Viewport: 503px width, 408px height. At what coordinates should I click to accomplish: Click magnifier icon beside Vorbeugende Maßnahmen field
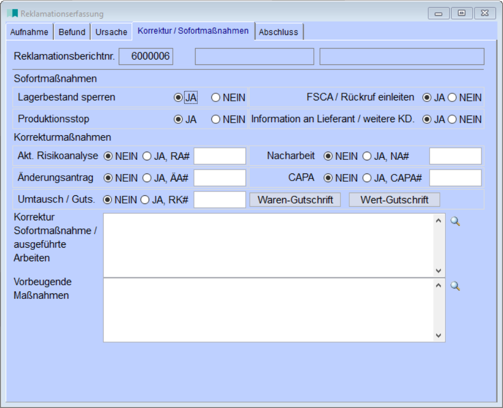455,286
